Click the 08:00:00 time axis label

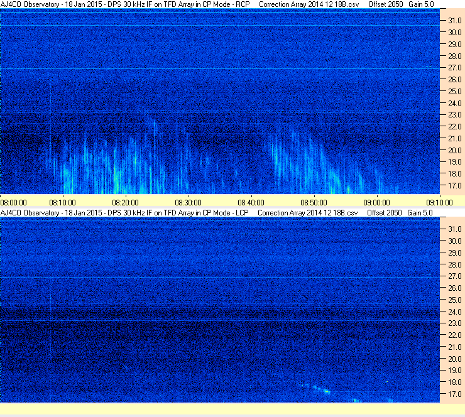(13, 203)
